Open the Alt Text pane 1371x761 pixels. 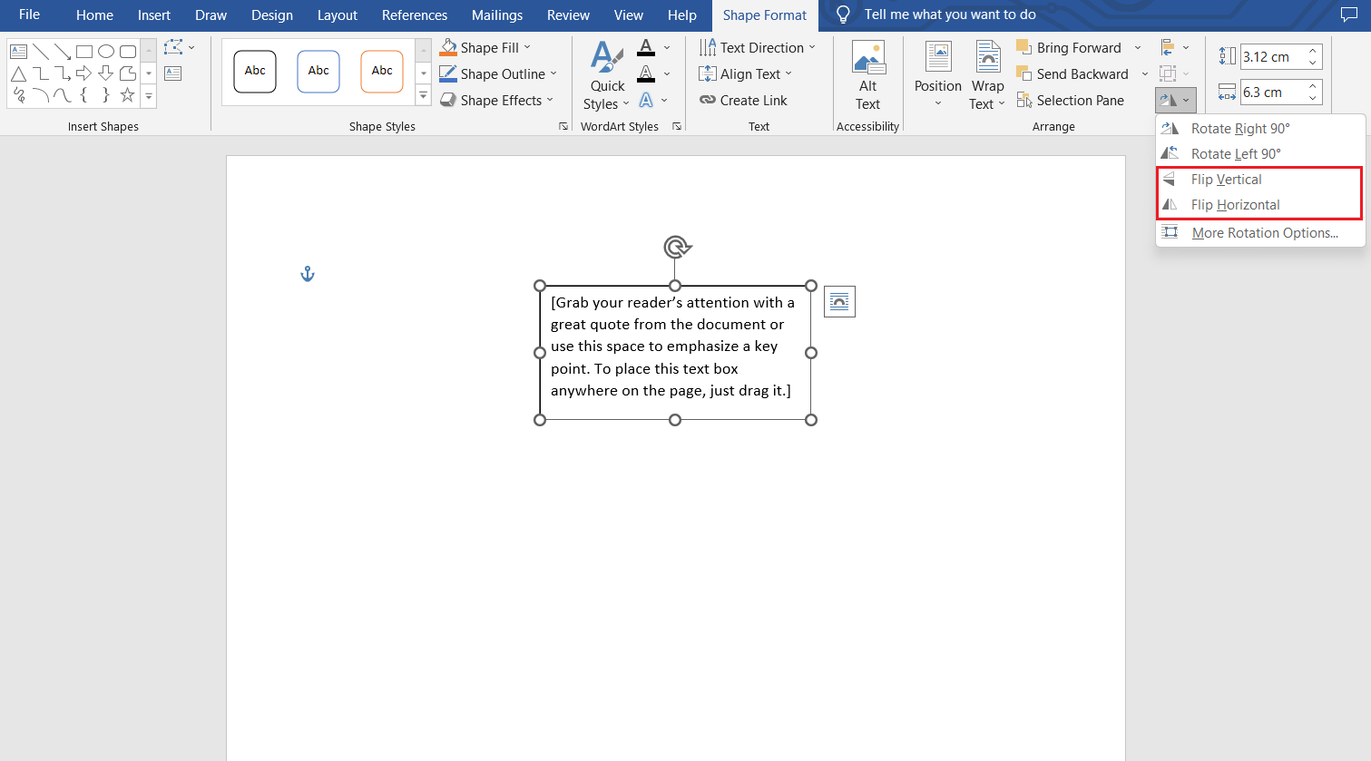[867, 76]
